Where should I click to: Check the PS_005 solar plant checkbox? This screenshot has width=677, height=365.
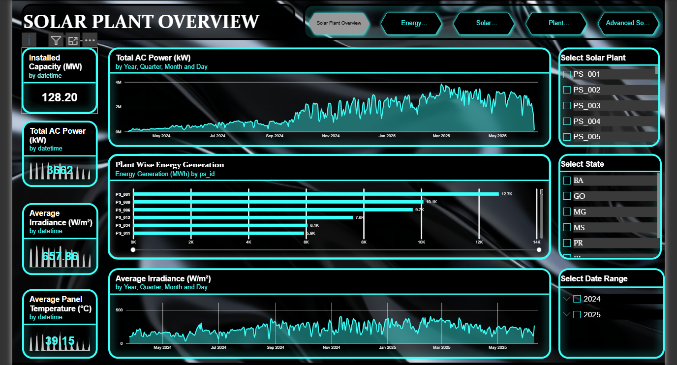567,137
